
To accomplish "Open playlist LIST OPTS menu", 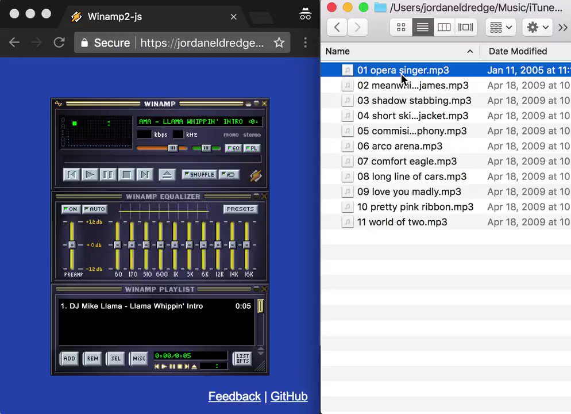I will click(x=242, y=359).
